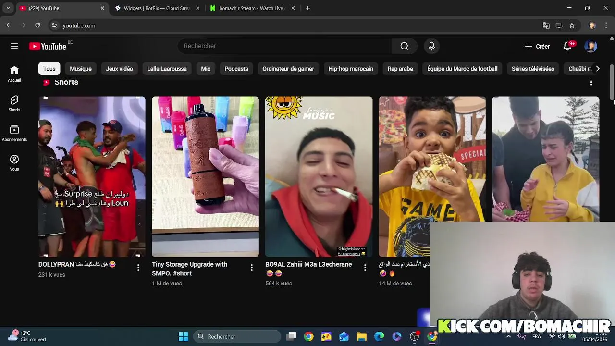
Task: Go back with browser back arrow
Action: pos(9,25)
